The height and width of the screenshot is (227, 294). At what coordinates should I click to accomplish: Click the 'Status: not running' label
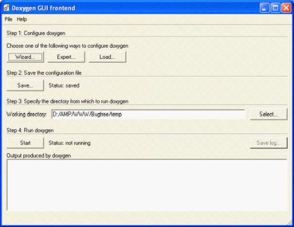(70, 143)
